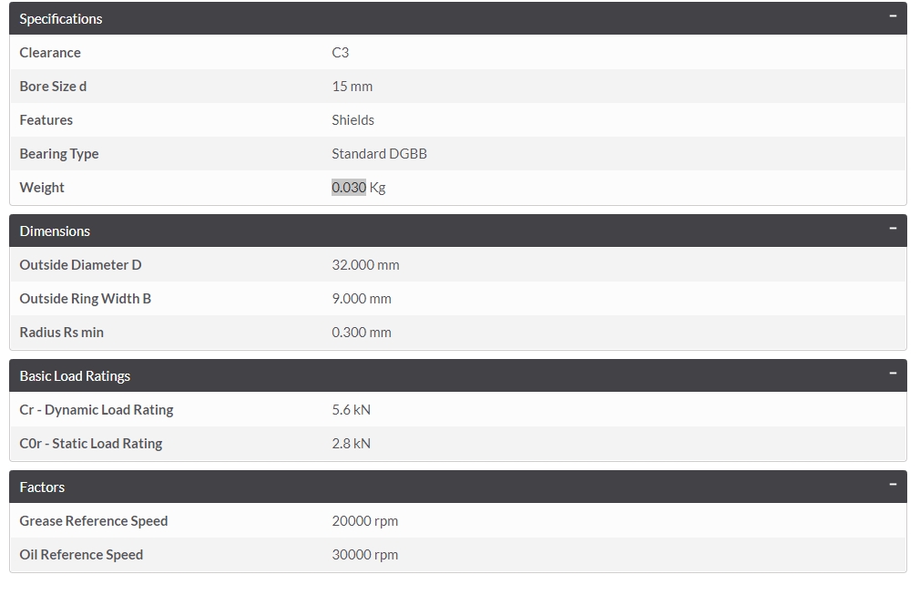Click the Dimensions header title
Screen dimensions: 920x595
tap(55, 231)
